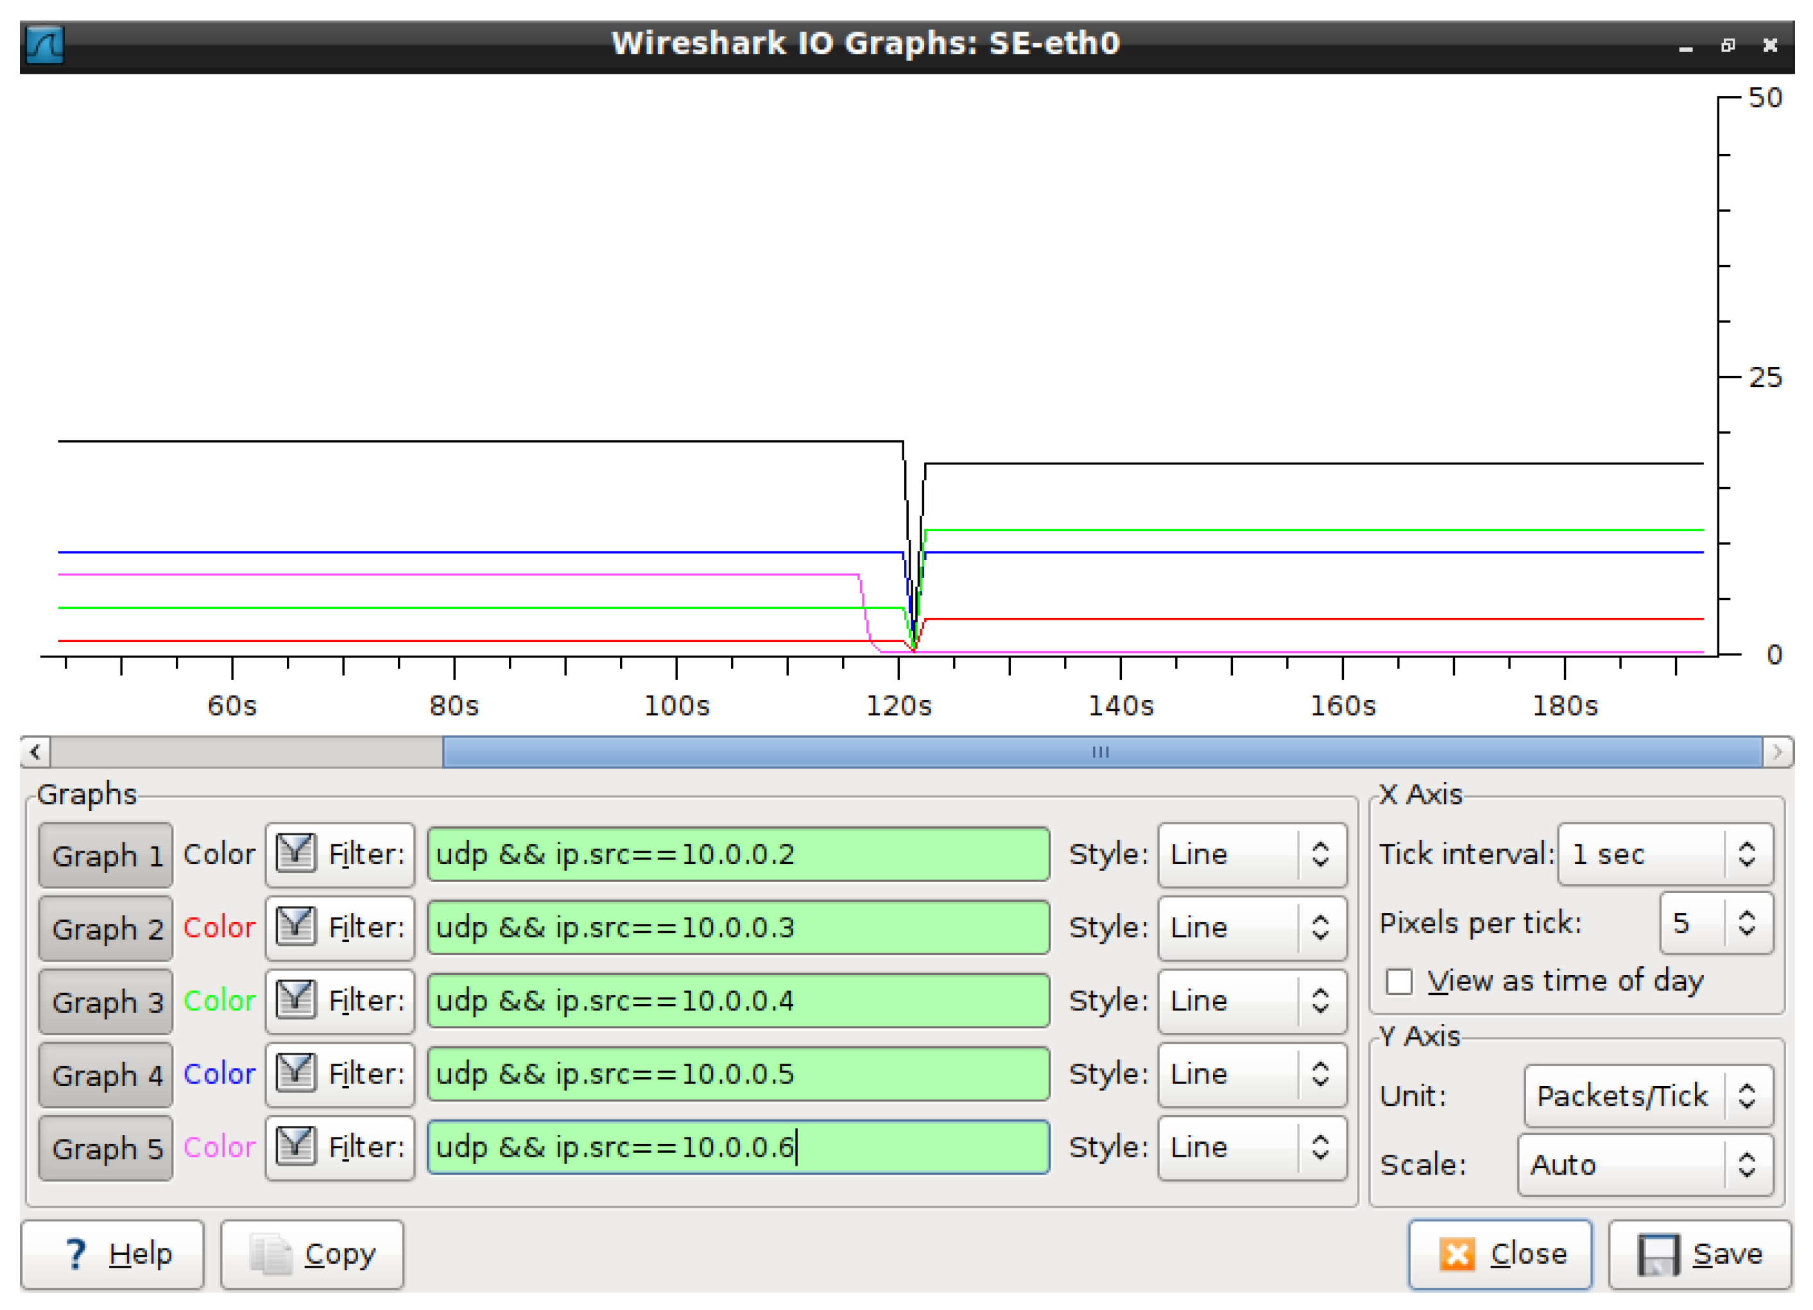1813x1310 pixels.
Task: Click the Graph 5 filter funnel icon
Action: tap(295, 1146)
